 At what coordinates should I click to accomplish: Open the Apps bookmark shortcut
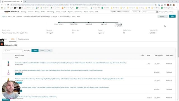[4, 8]
